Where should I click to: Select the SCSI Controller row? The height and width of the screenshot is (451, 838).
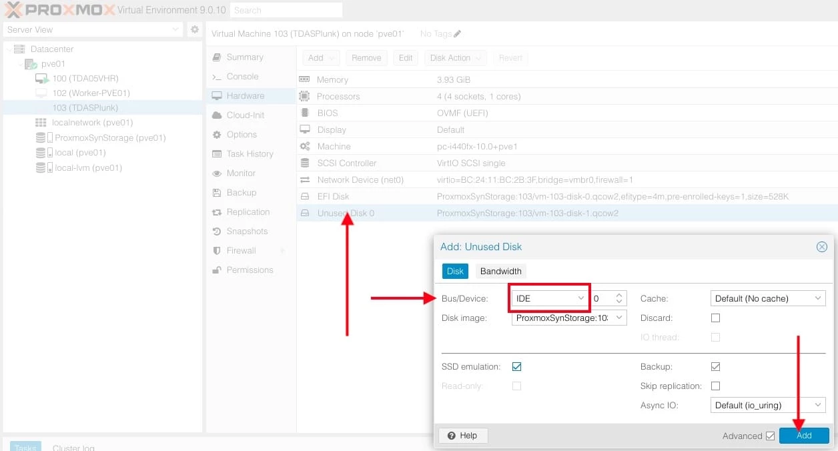567,163
